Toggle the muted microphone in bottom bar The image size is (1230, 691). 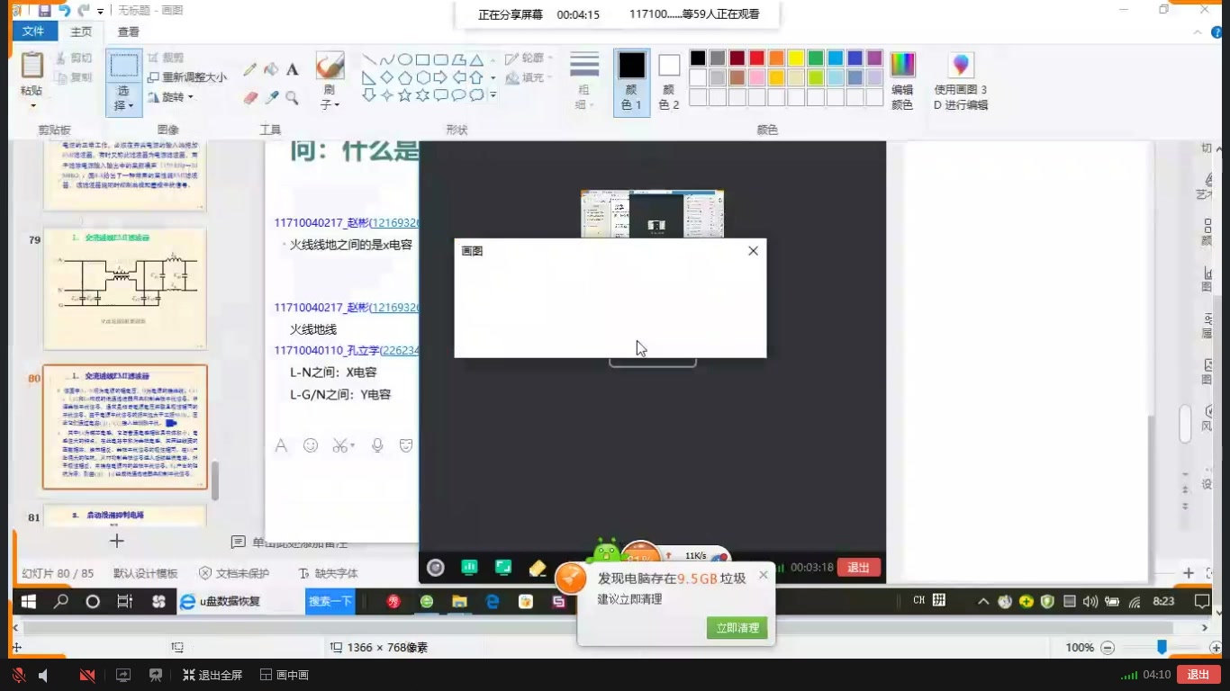pos(18,675)
